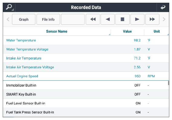
Task: Select Intake Air Temperature Voltage sensor
Action: click(86, 67)
